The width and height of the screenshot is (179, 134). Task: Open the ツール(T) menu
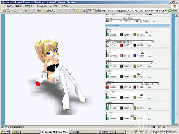(x=53, y=6)
